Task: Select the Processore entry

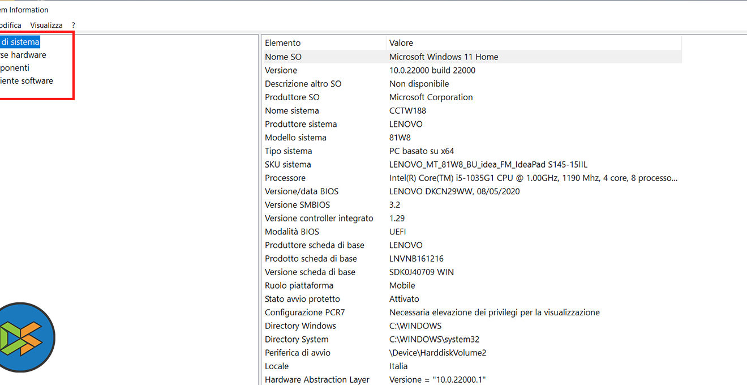Action: pos(285,178)
